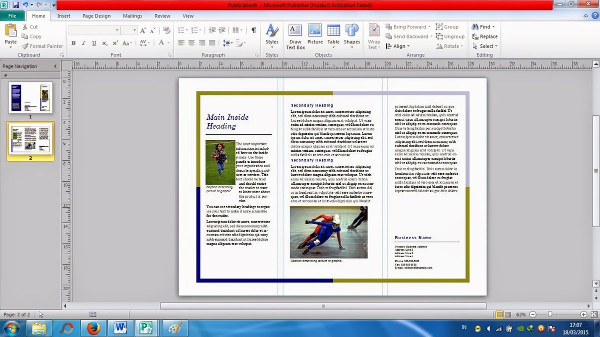Toggle Bold formatting
Screen dimensions: 600x337
[x=73, y=43]
